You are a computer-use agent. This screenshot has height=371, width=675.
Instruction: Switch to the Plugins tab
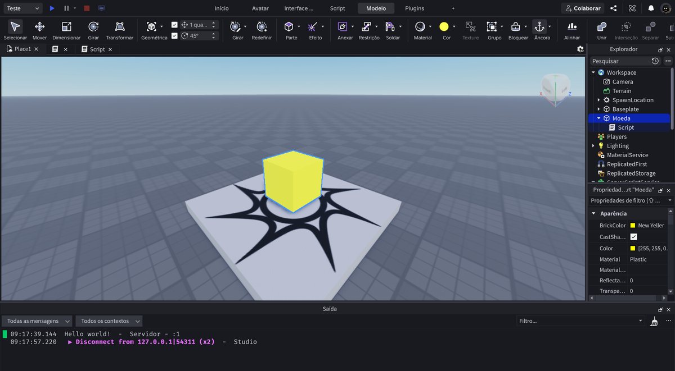[x=415, y=8]
